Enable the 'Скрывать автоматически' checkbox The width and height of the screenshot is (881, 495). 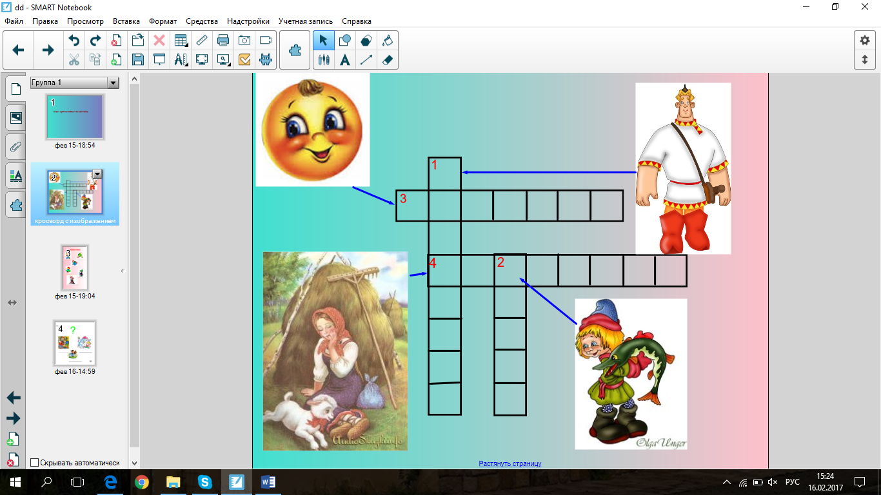click(x=35, y=462)
